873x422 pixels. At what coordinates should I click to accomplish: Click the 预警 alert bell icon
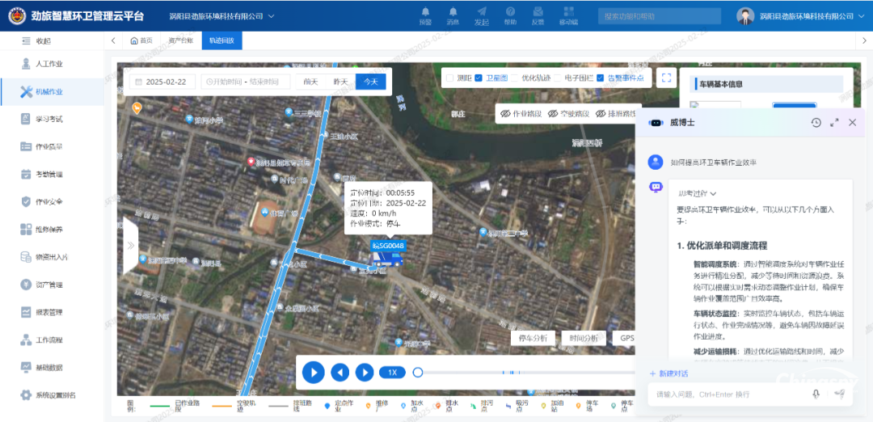coord(425,12)
